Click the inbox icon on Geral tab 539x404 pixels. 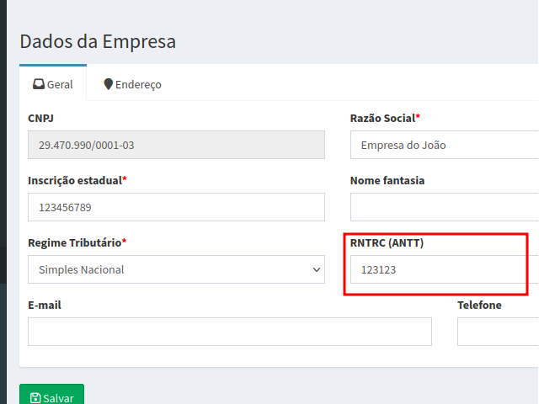[x=38, y=84]
